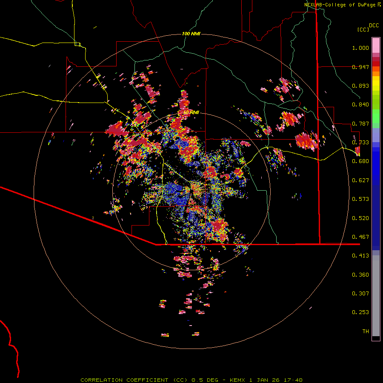Viewport: 383px width, 383px height.
Task: Click the DCC label above the color bar
Action: 374,26
